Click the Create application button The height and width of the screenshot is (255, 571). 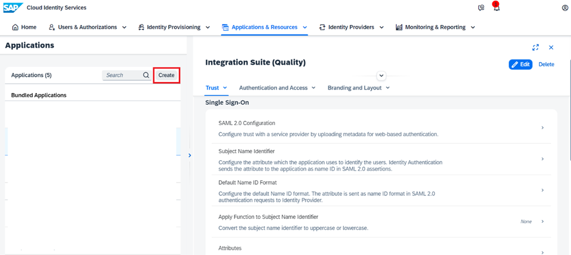(x=166, y=75)
